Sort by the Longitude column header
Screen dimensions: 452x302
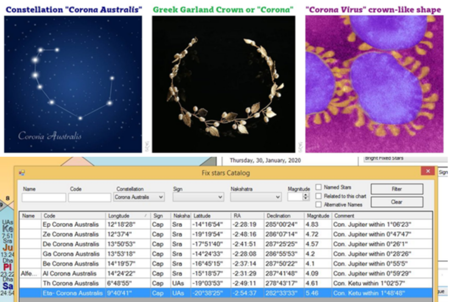[127, 216]
